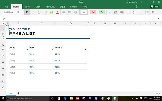Toggle Underline formatting button
This screenshot has height=101, width=162.
point(39,12)
